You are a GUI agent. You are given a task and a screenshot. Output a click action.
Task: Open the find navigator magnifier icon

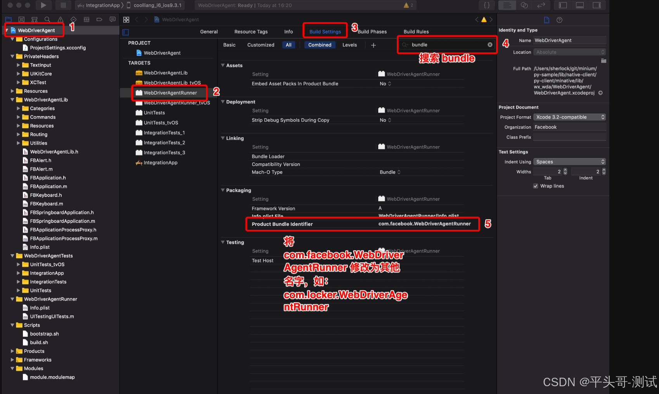point(47,19)
